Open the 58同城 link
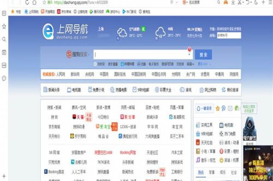Image resolution: width=273 pixels, height=181 pixels. (x=54, y=153)
